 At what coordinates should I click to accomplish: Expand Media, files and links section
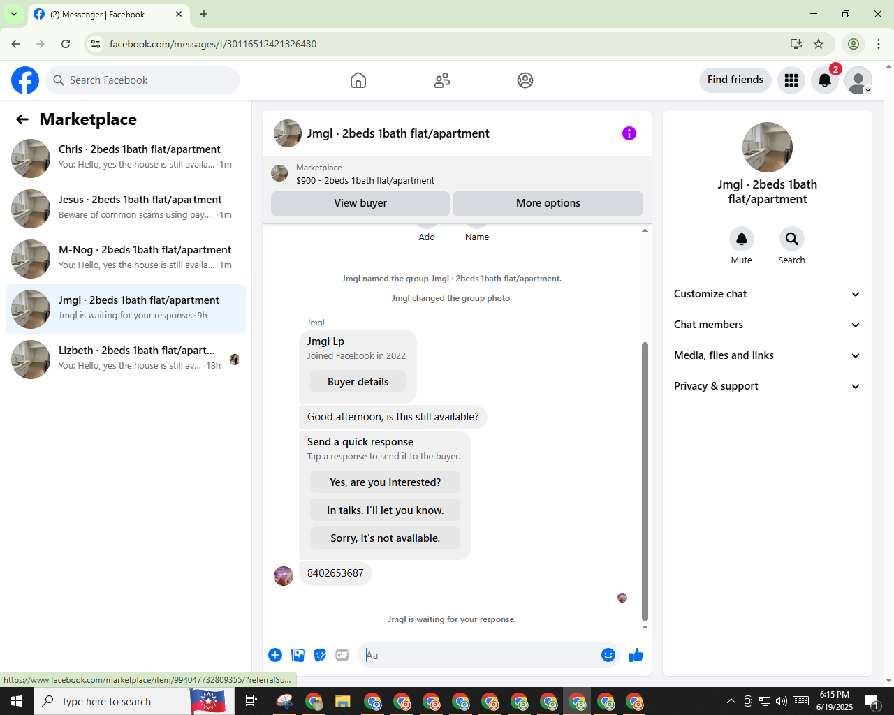[767, 355]
